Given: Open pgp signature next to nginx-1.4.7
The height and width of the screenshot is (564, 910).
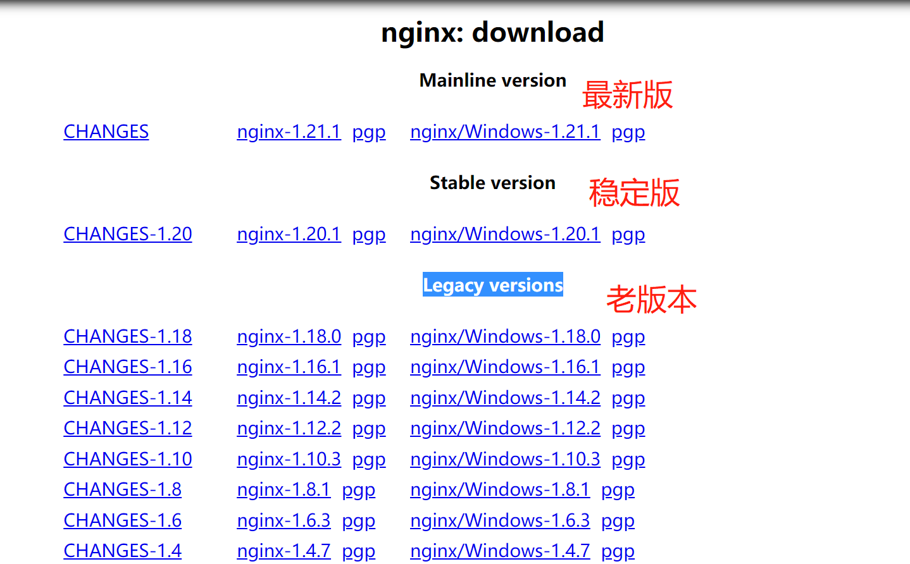Looking at the screenshot, I should [x=359, y=551].
